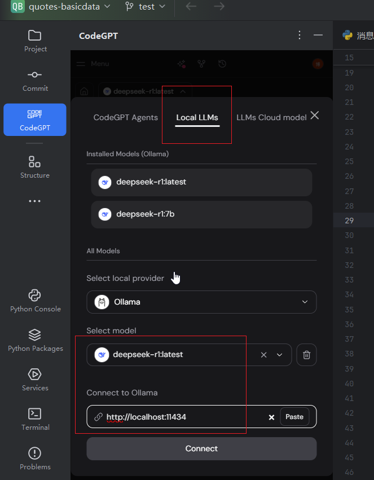Screen dimensions: 374x480
Task: Open the Services tool window
Action: 35,379
